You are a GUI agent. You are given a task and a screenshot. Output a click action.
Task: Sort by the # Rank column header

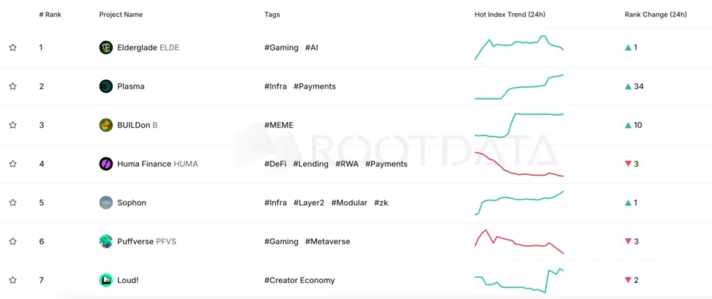point(50,15)
